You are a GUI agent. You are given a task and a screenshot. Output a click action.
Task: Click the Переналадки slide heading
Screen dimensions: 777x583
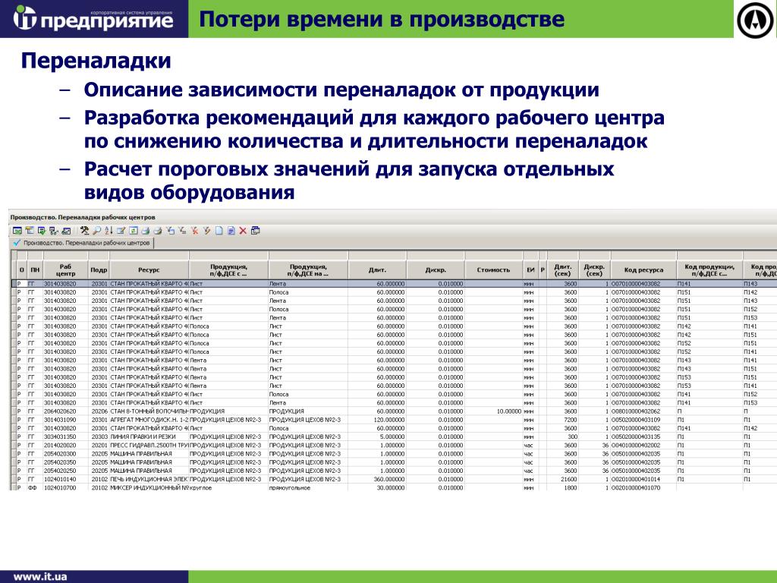(96, 61)
